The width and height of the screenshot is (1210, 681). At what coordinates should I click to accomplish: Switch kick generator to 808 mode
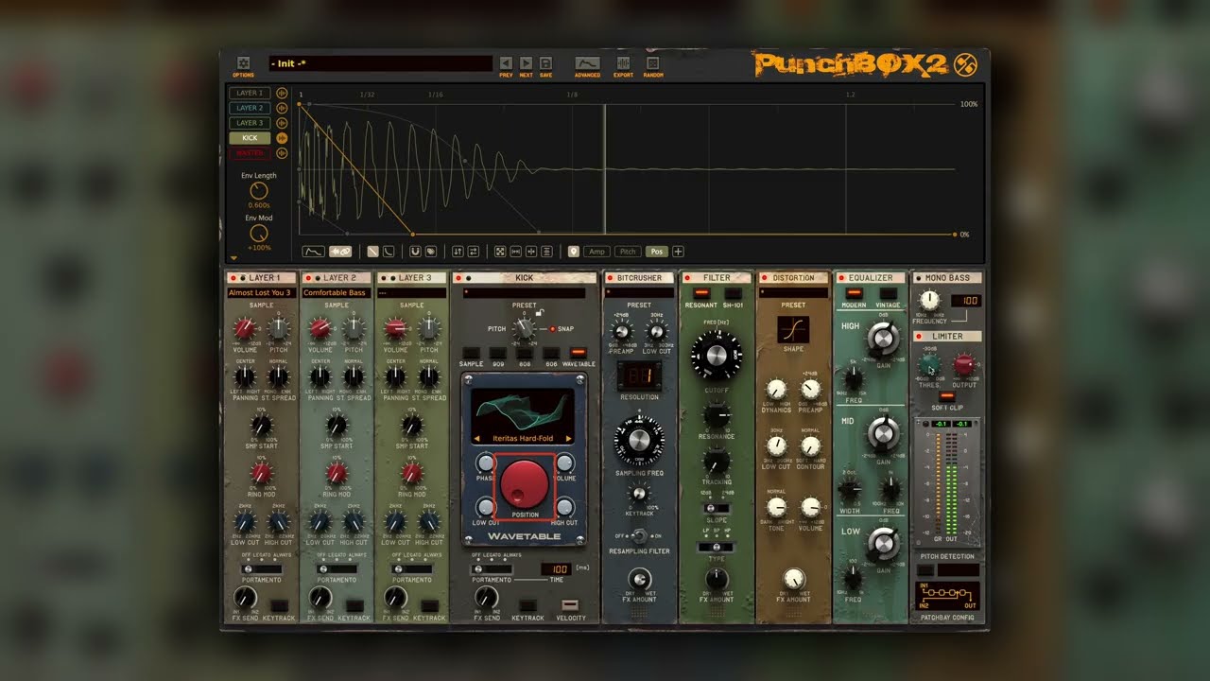525,353
